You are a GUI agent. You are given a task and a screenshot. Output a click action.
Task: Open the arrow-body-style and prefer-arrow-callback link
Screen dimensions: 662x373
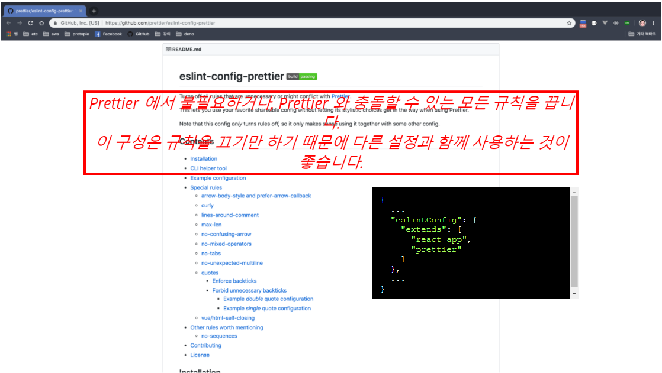[x=256, y=196]
